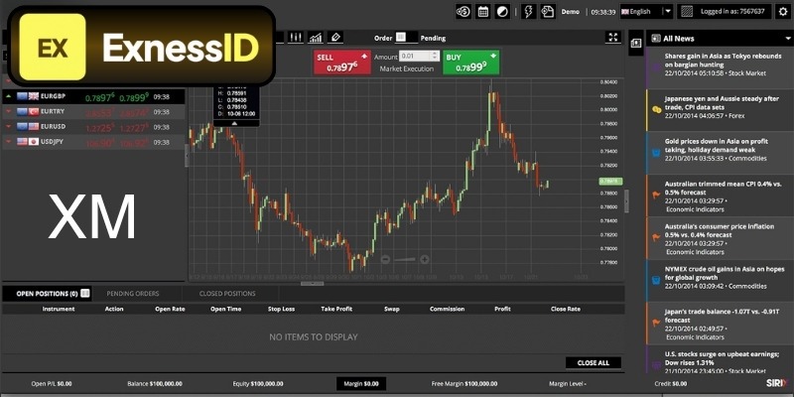The image size is (794, 397).
Task: Select the EURGBP instrument row
Action: 92,97
